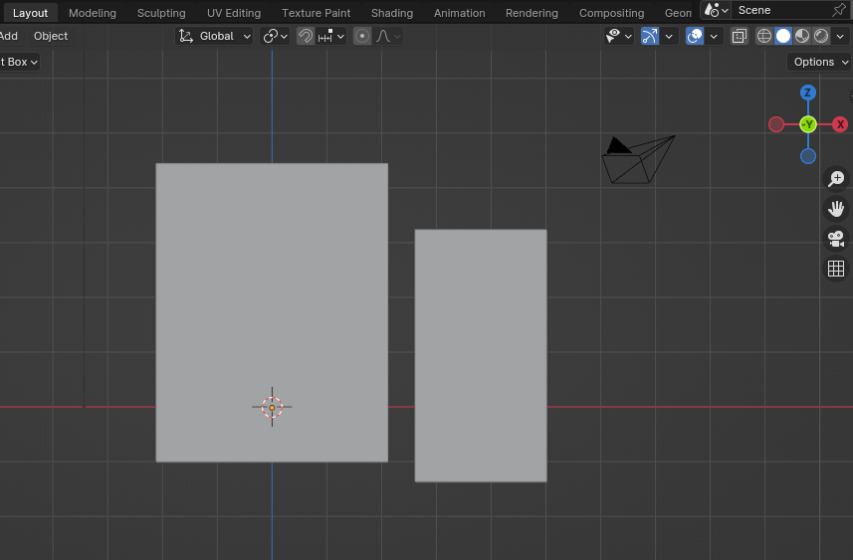
Task: Click the Move View hand icon
Action: click(836, 209)
